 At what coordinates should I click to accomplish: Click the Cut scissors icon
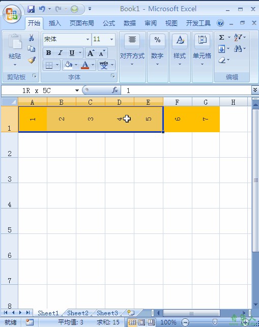(32, 38)
